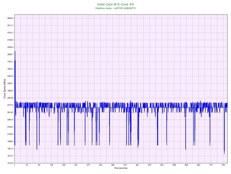Click the x-axis tick label 691
The image size is (231, 174).
tap(199, 165)
